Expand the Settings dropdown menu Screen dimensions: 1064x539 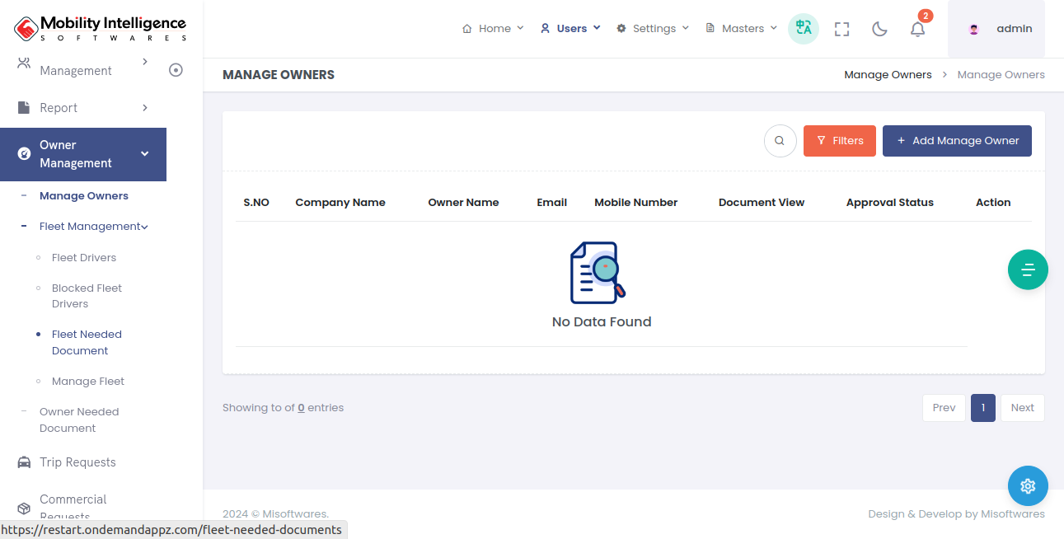[653, 29]
